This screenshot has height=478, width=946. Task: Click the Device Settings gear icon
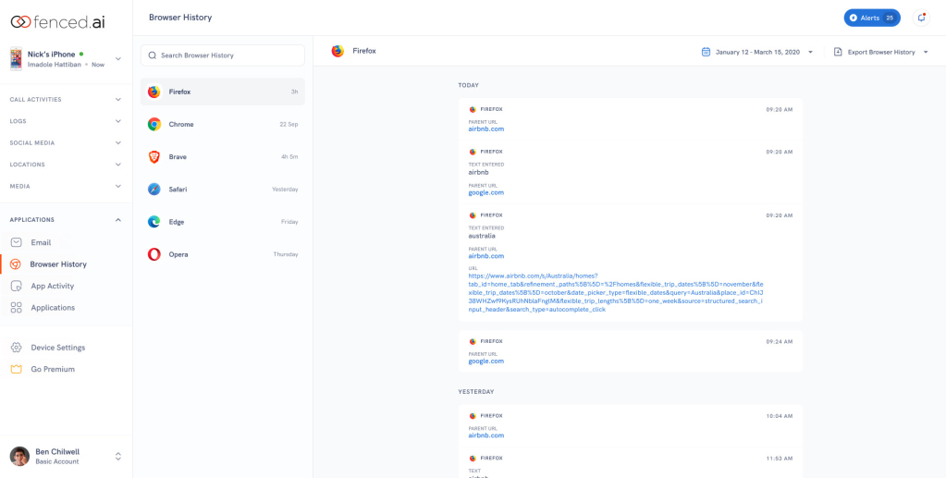[17, 348]
